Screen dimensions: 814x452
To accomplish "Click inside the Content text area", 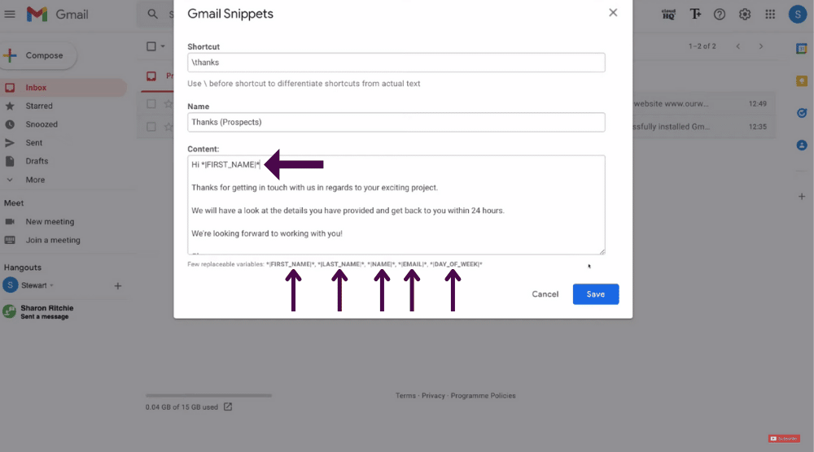I will [x=396, y=205].
